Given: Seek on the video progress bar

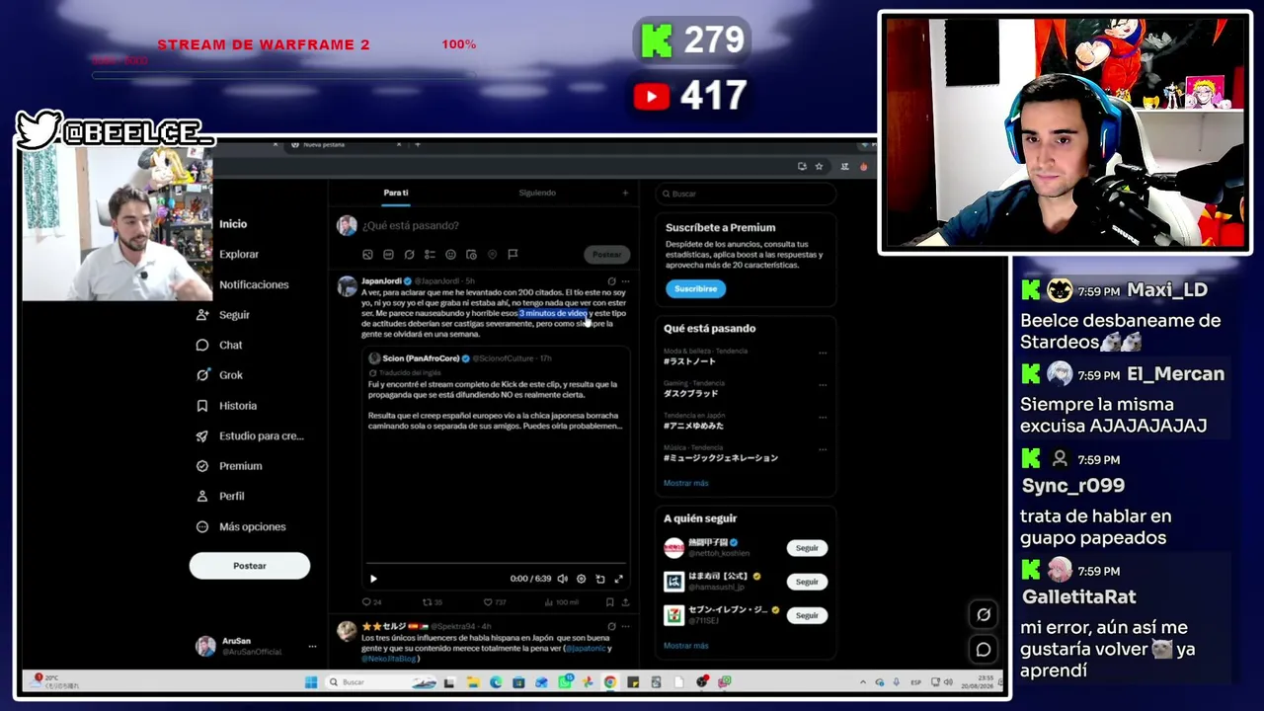Looking at the screenshot, I should (x=496, y=565).
